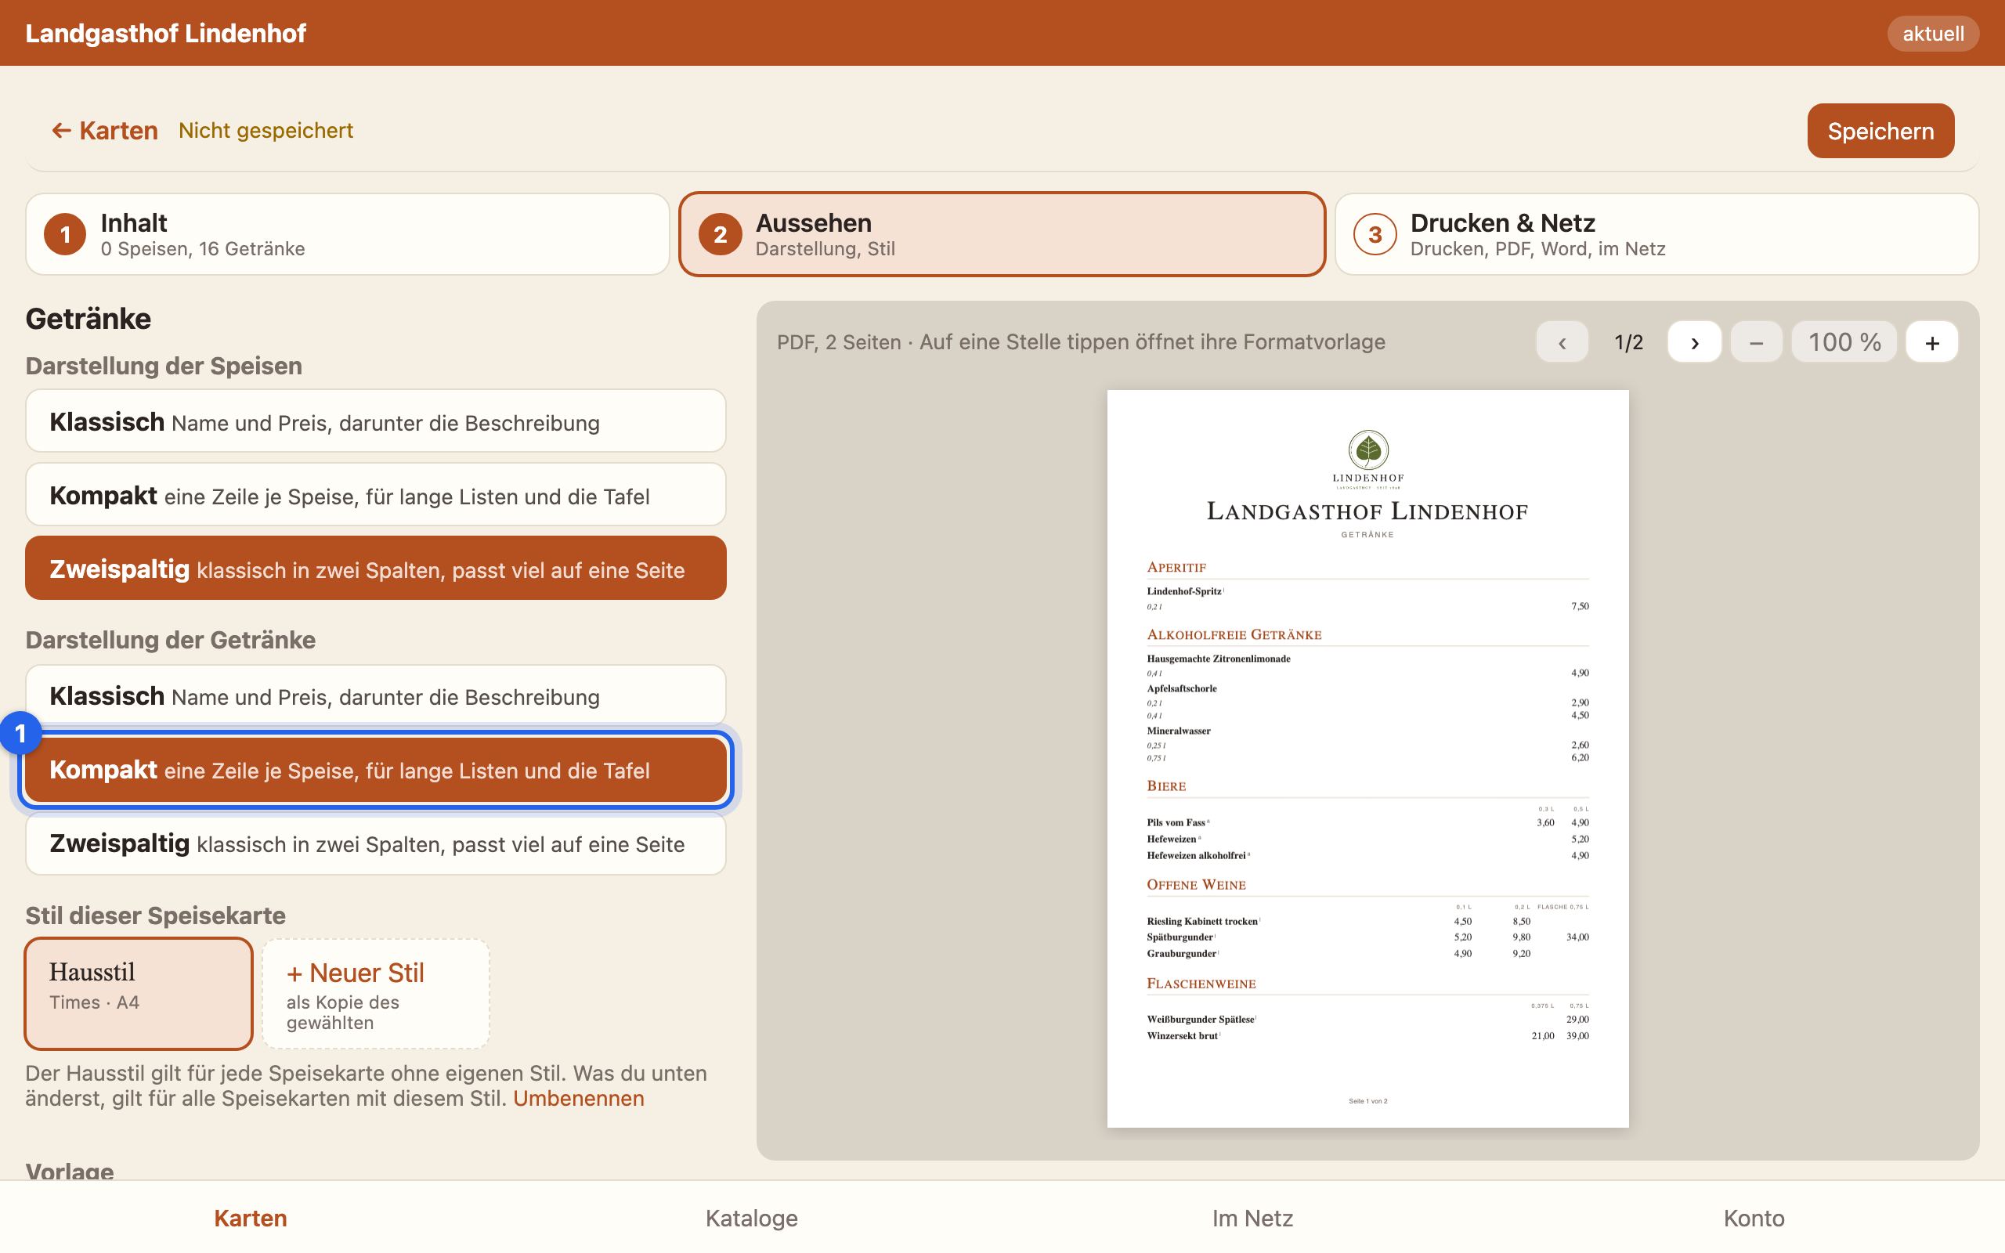2005x1253 pixels.
Task: Open the Im Netz bottom navigation tab
Action: 1252,1219
